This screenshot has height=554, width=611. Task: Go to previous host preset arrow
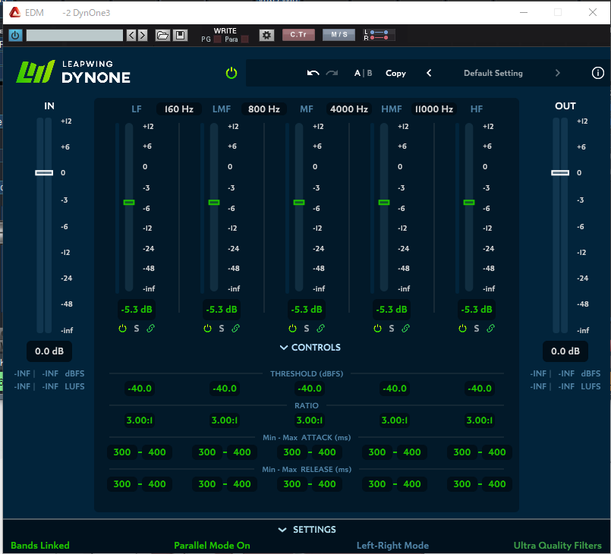[131, 36]
